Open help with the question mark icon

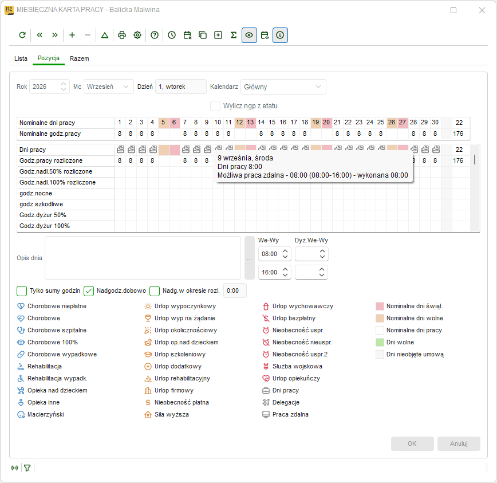coord(155,35)
